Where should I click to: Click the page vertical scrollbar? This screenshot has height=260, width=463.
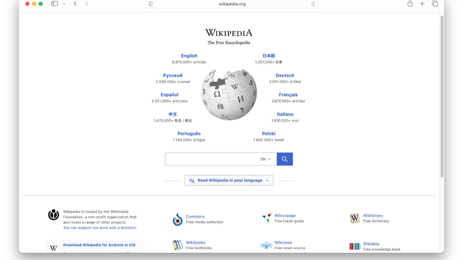(x=442, y=96)
